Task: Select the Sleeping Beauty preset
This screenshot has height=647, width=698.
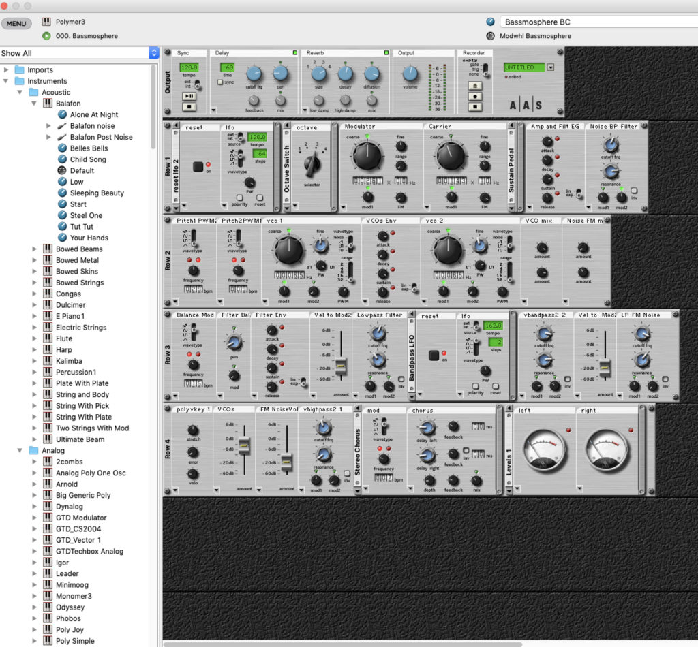Action: (x=97, y=193)
